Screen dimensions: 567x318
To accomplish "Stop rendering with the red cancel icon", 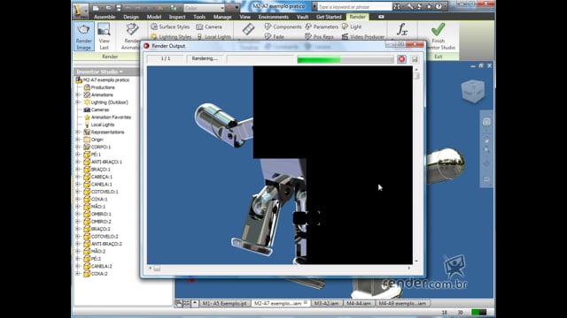I will [x=401, y=59].
